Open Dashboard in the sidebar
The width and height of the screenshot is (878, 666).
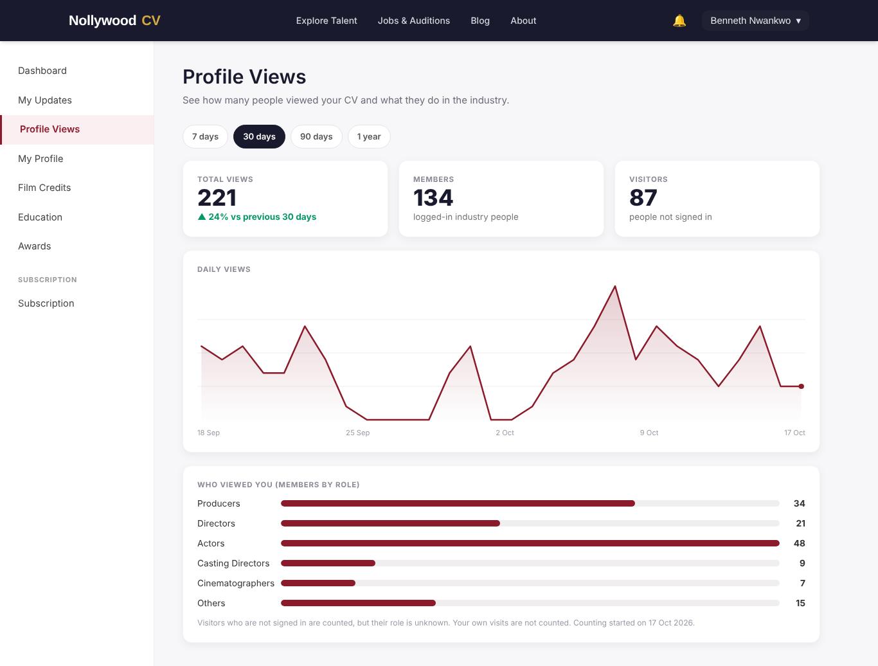77,71
